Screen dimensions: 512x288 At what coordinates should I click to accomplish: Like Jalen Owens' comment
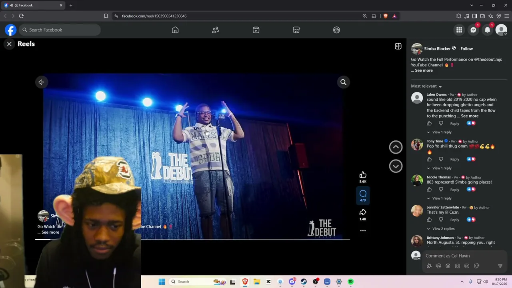click(429, 123)
